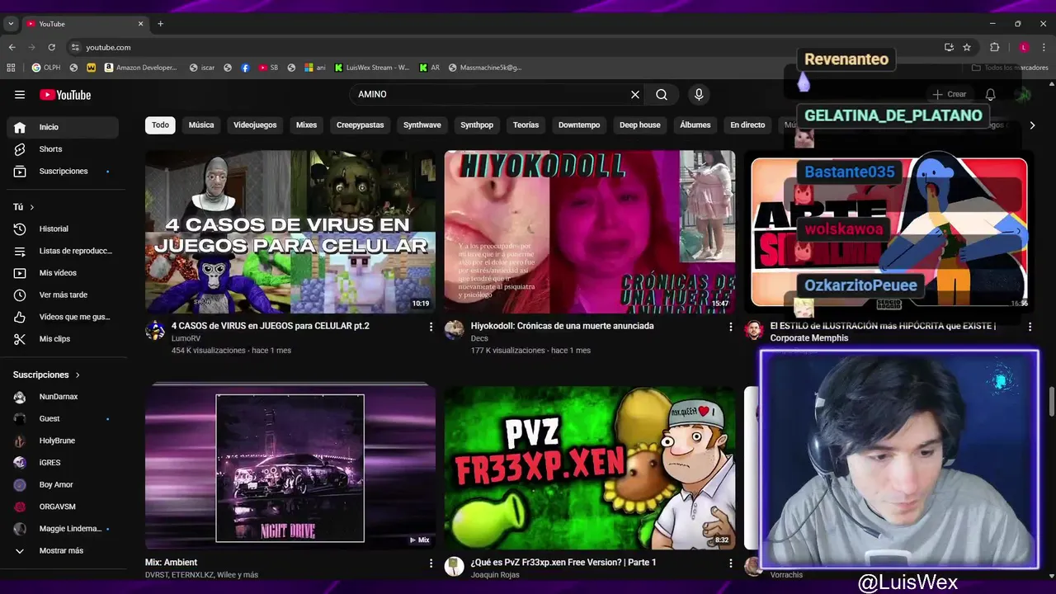Viewport: 1056px width, 594px height.
Task: Open the browser tab search dropdown
Action: pyautogui.click(x=11, y=24)
